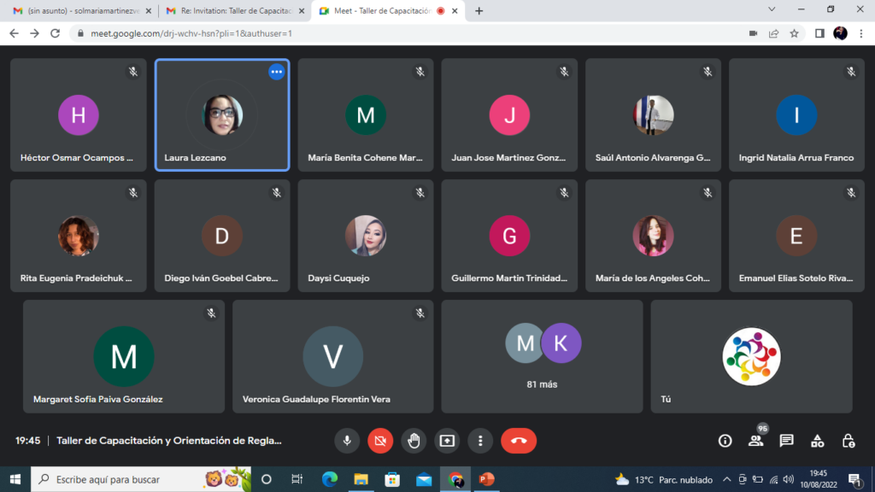Turn the camera on
The width and height of the screenshot is (875, 492).
coord(380,441)
